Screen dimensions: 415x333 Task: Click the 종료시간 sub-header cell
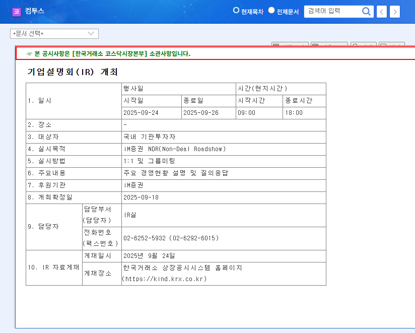(x=304, y=101)
